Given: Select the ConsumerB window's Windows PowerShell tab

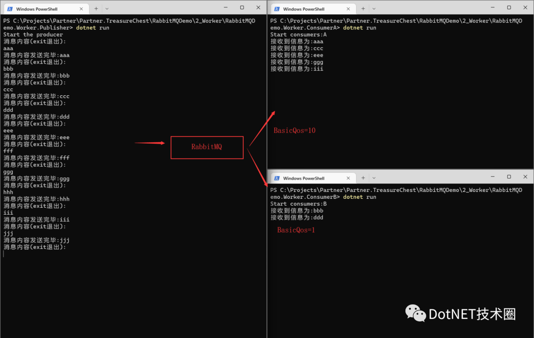Looking at the screenshot, I should click(313, 178).
